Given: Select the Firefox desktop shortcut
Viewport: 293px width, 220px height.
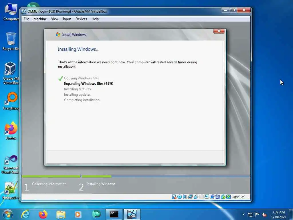Looking at the screenshot, I should pos(11,131).
